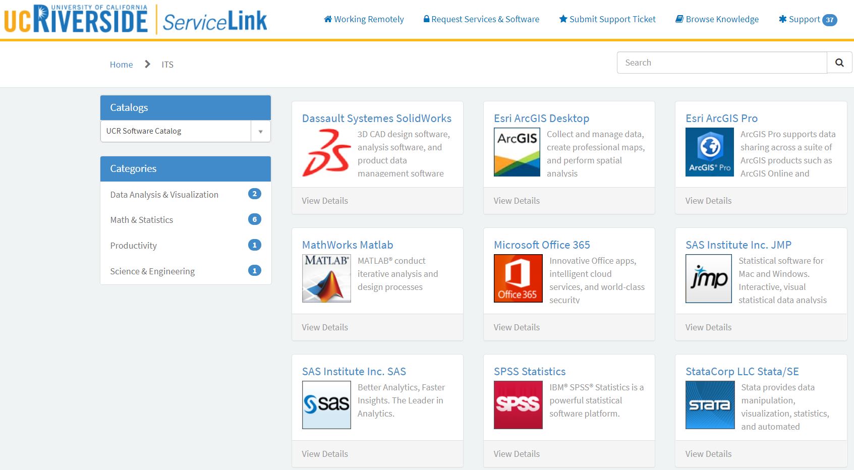Filter by Math & Statistics category
The width and height of the screenshot is (854, 470).
coord(142,220)
